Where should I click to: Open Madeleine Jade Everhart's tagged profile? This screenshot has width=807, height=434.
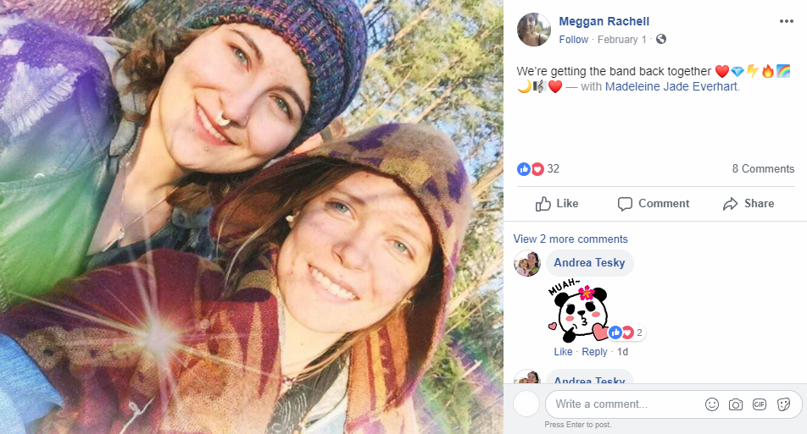pyautogui.click(x=671, y=87)
